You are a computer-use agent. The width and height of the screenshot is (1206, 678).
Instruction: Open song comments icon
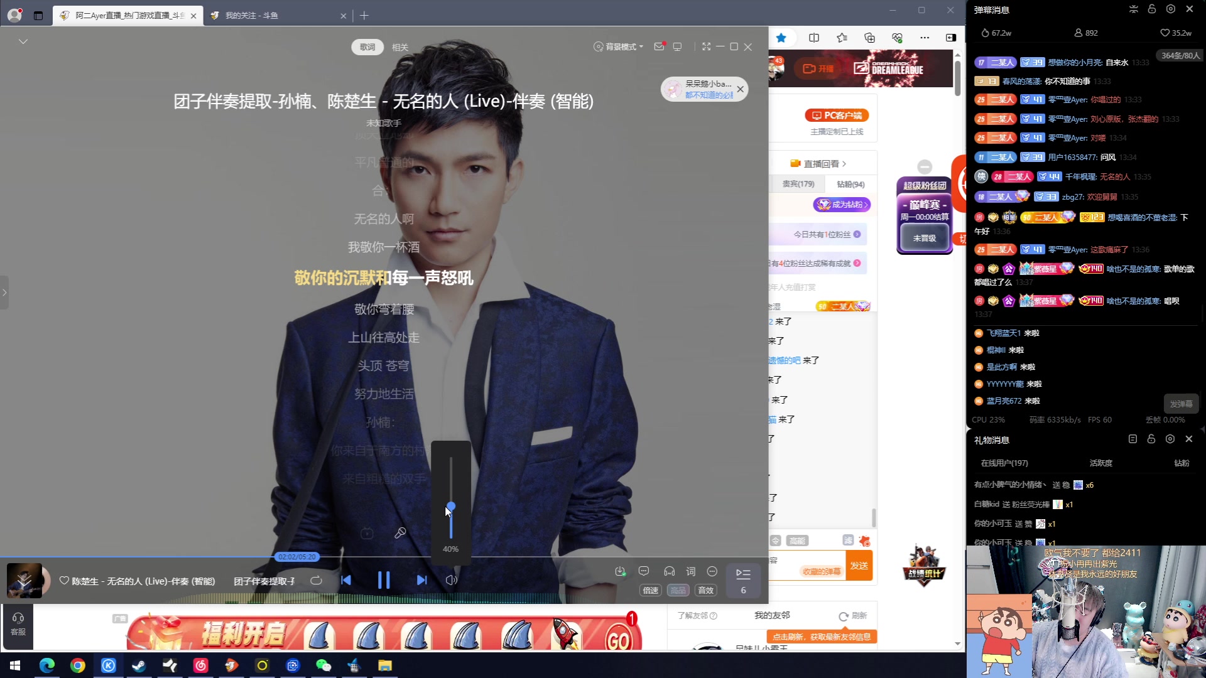(x=644, y=571)
